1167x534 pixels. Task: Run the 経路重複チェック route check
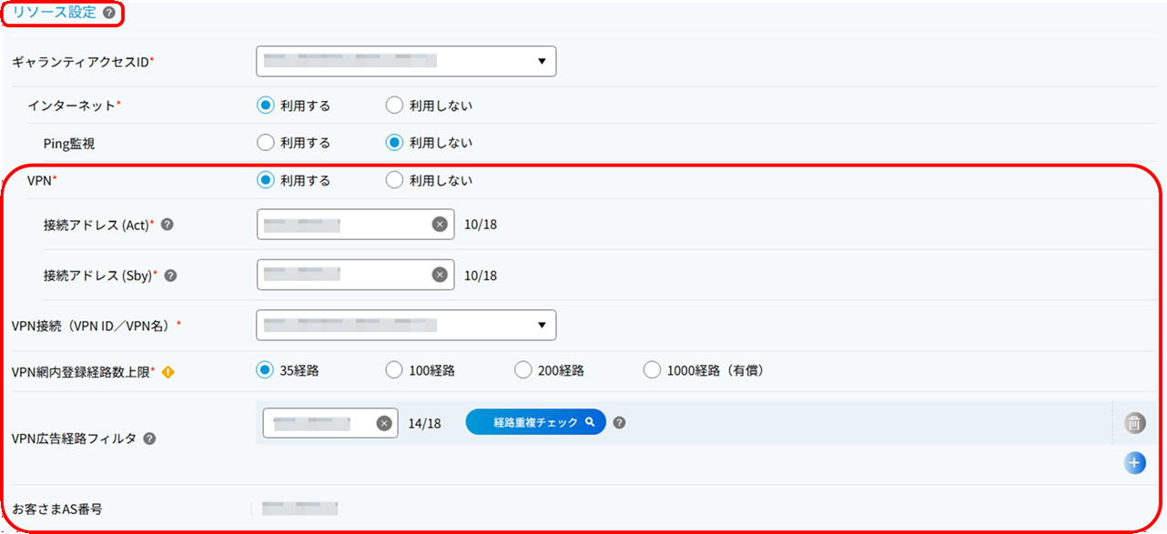[x=535, y=421]
